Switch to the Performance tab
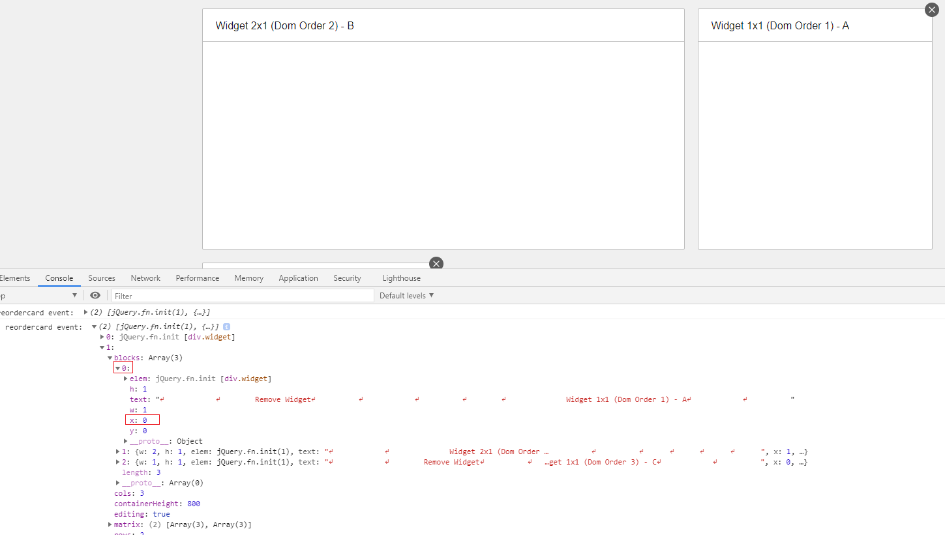The image size is (945, 544). pyautogui.click(x=198, y=278)
